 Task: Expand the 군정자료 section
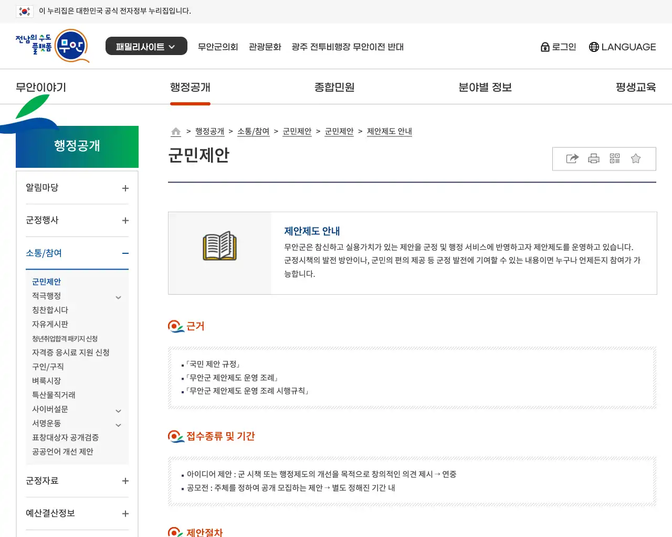pyautogui.click(x=125, y=481)
